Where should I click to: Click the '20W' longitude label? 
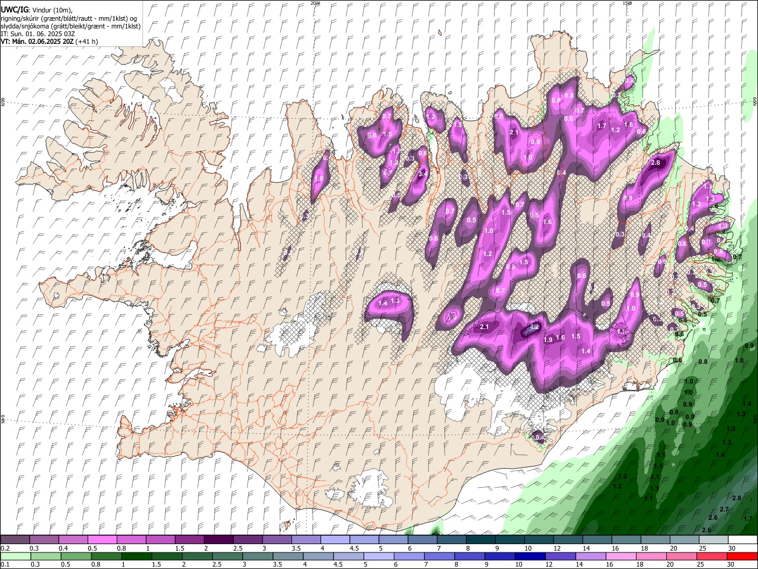click(315, 3)
